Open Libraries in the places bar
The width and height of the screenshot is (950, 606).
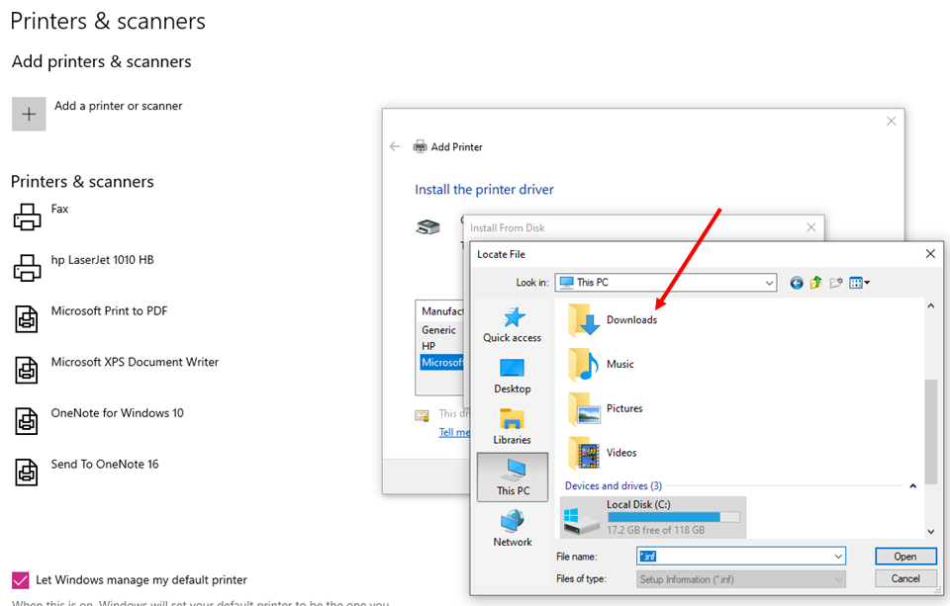point(512,427)
